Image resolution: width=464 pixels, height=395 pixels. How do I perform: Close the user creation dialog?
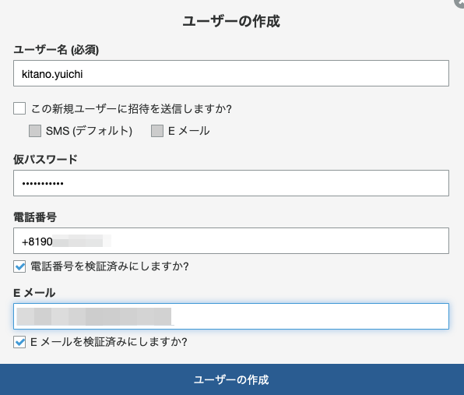(460, 2)
